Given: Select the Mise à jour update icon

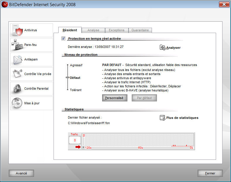Looking at the screenshot, I should [x=18, y=103].
